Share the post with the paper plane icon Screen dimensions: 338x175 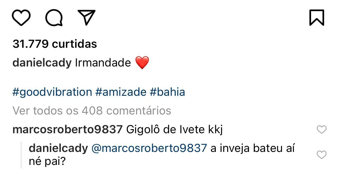(87, 17)
